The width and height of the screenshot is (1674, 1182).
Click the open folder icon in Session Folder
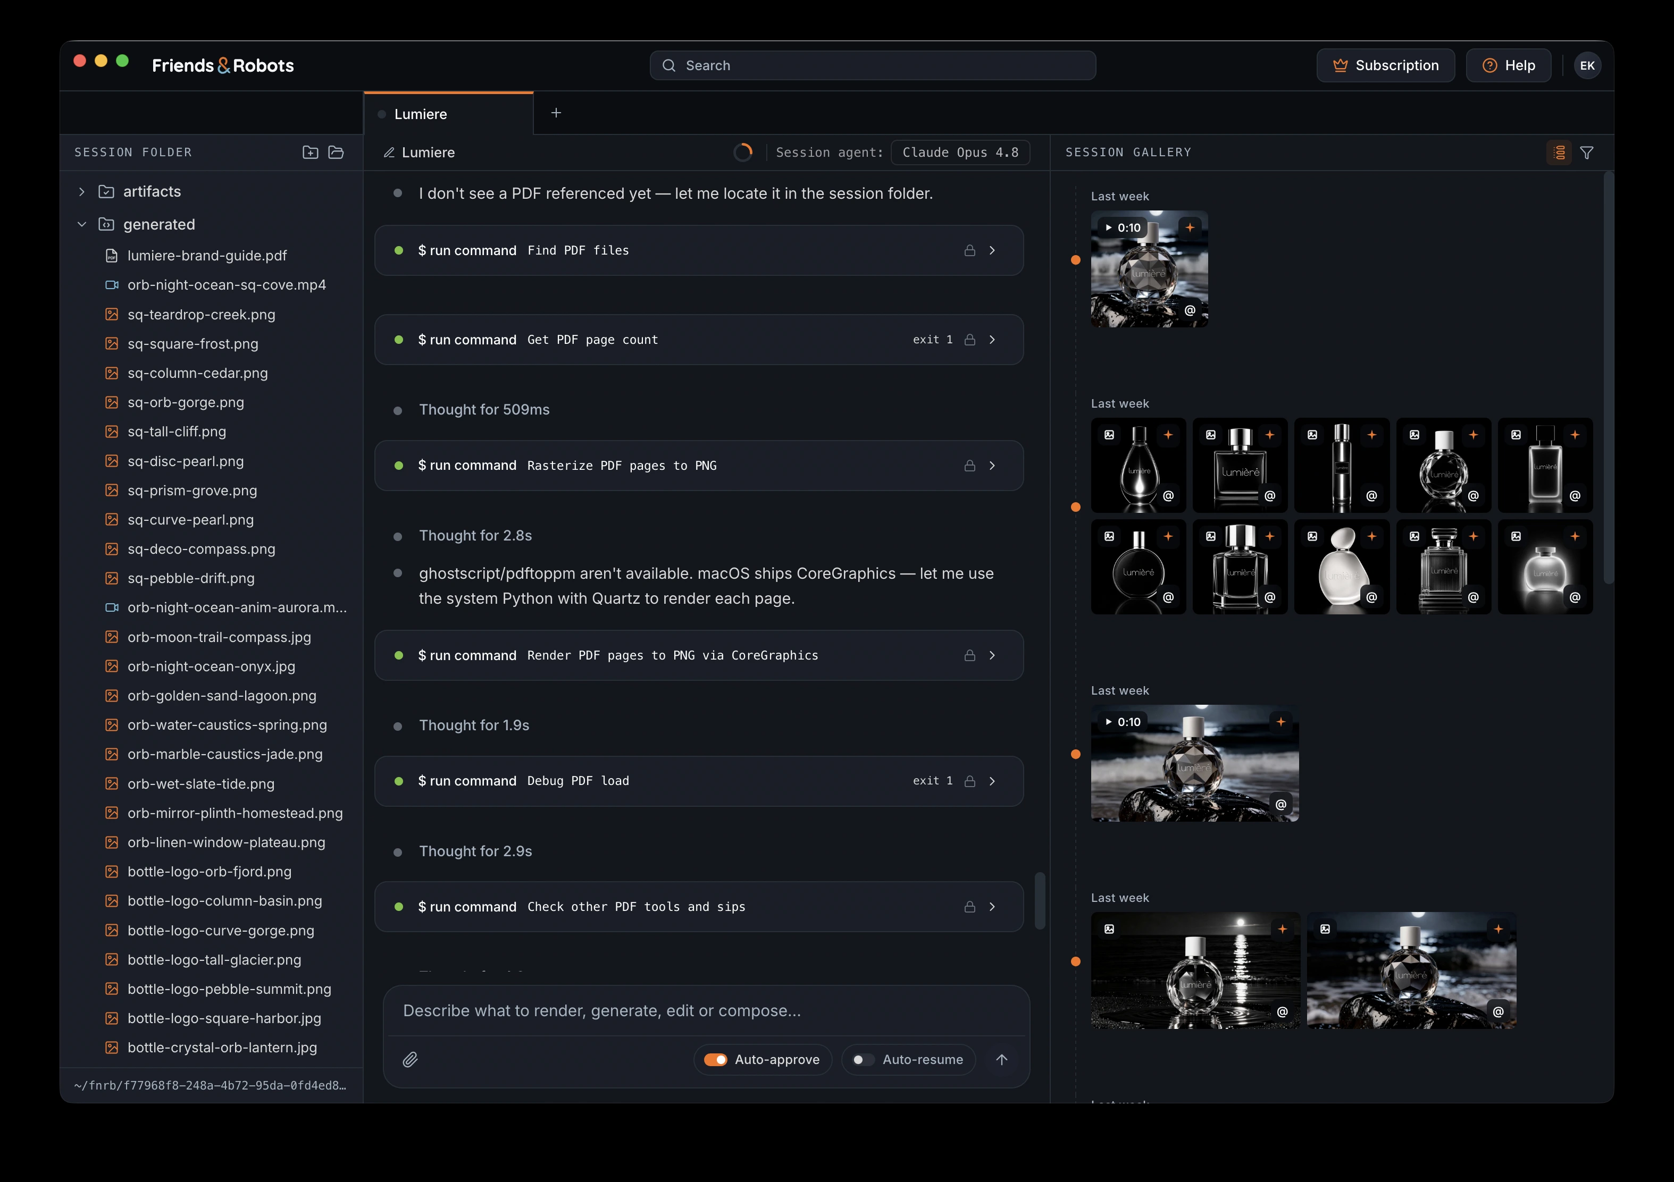point(336,153)
